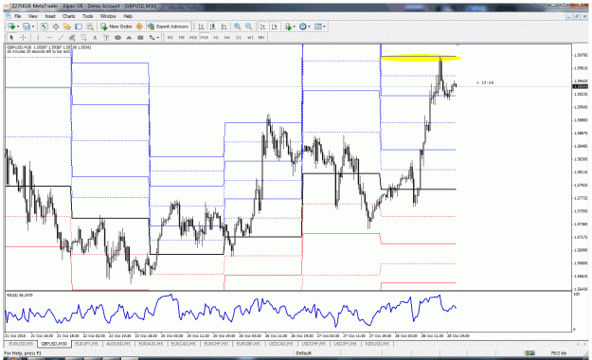Viewport: 592px width, 360px height.
Task: Toggle the Market Watch window icon
Action: click(45, 27)
